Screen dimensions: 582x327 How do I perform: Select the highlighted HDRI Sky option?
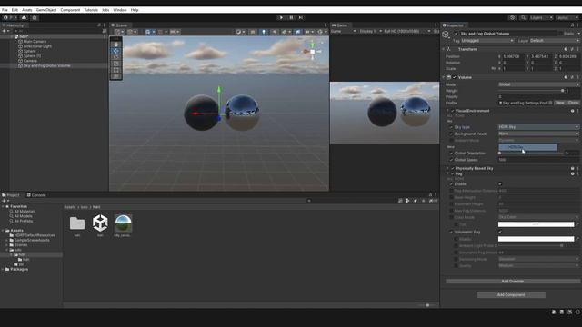[527, 147]
